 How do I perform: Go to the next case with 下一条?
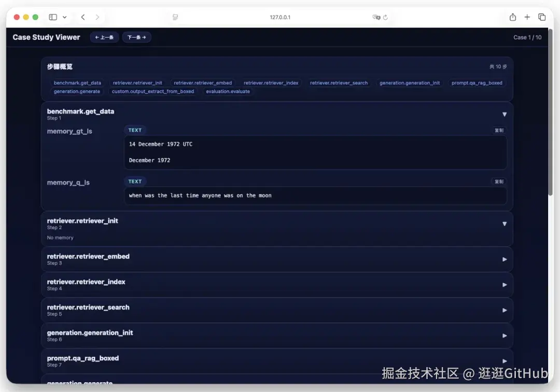tap(136, 37)
